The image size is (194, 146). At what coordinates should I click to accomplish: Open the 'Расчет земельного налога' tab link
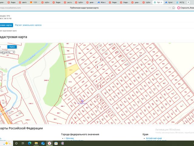click(28, 25)
